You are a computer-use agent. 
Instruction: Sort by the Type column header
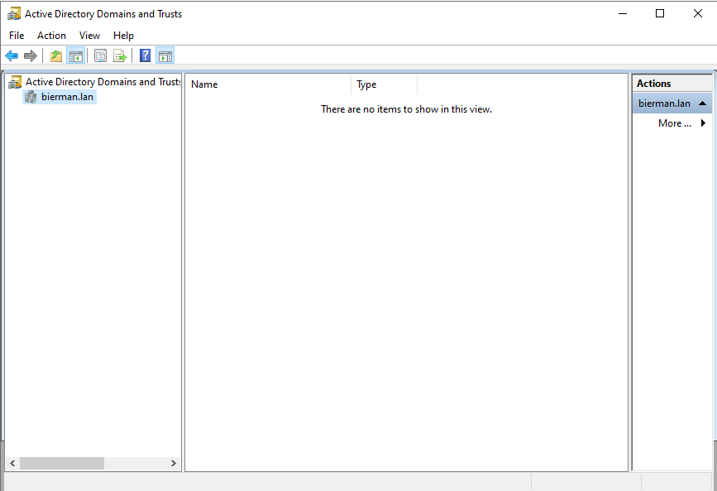click(384, 84)
